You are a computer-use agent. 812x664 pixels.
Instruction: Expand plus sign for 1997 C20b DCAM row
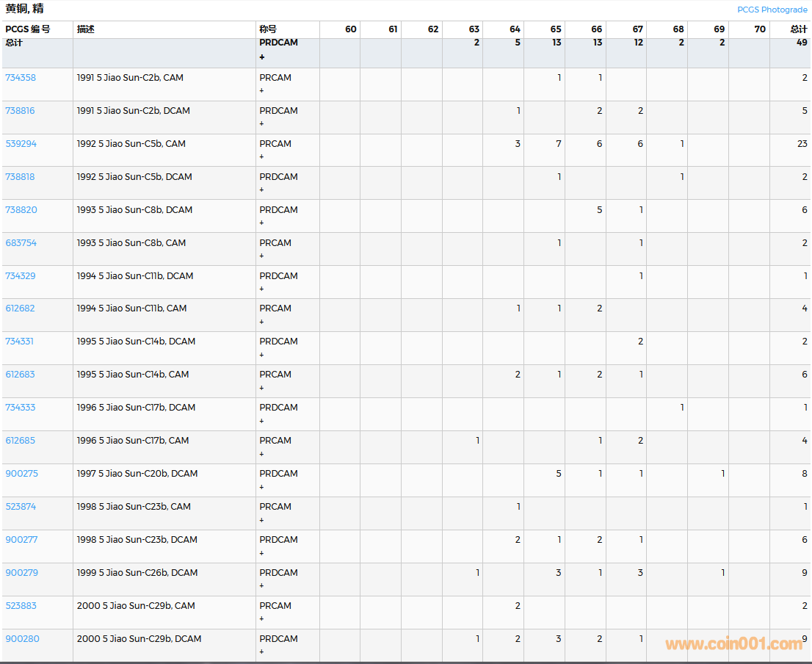coord(262,487)
